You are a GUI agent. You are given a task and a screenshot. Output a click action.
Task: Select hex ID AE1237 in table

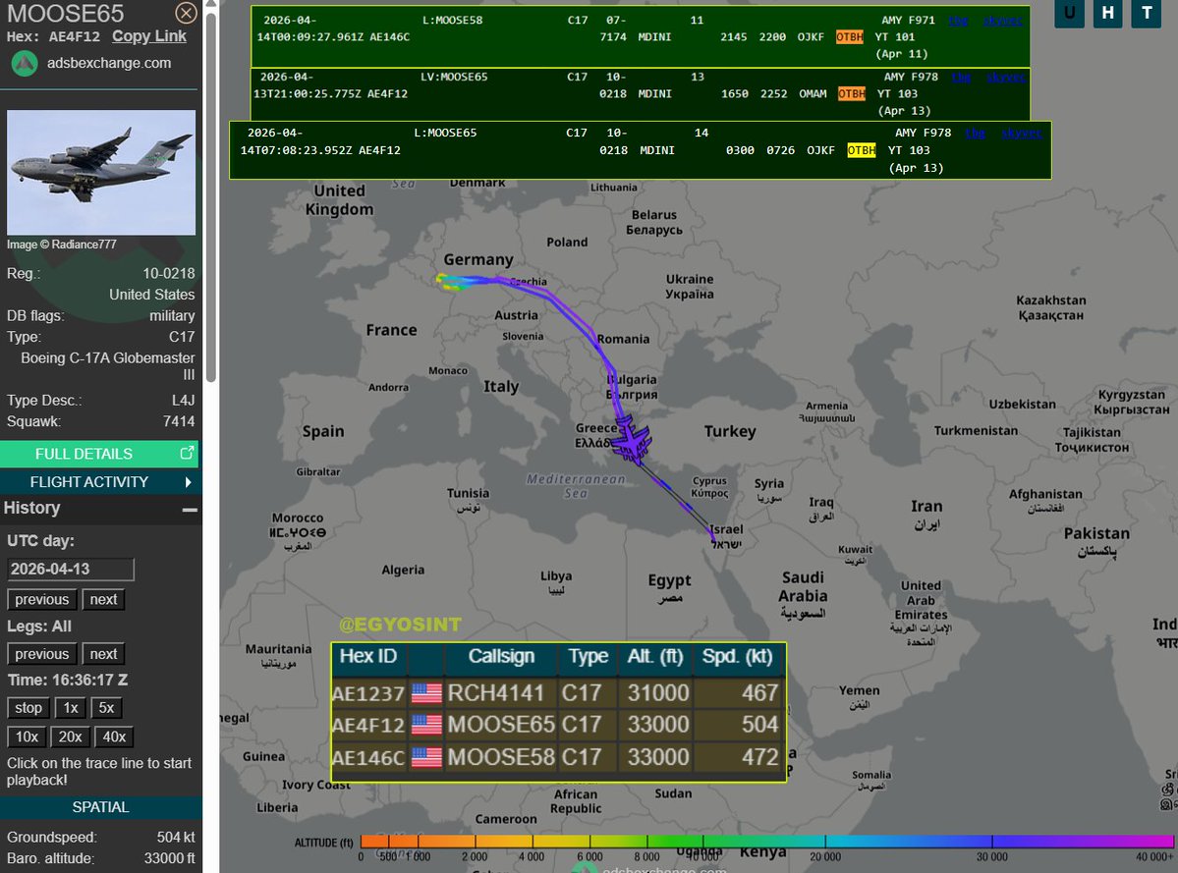pos(368,693)
